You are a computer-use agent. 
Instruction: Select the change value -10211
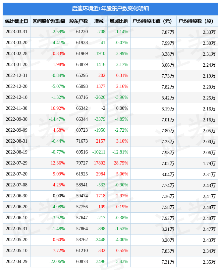point(99,152)
